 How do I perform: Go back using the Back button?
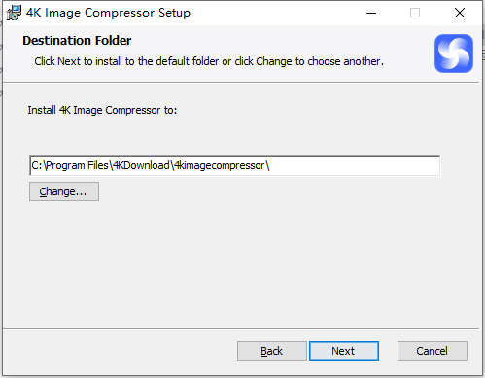pyautogui.click(x=272, y=351)
